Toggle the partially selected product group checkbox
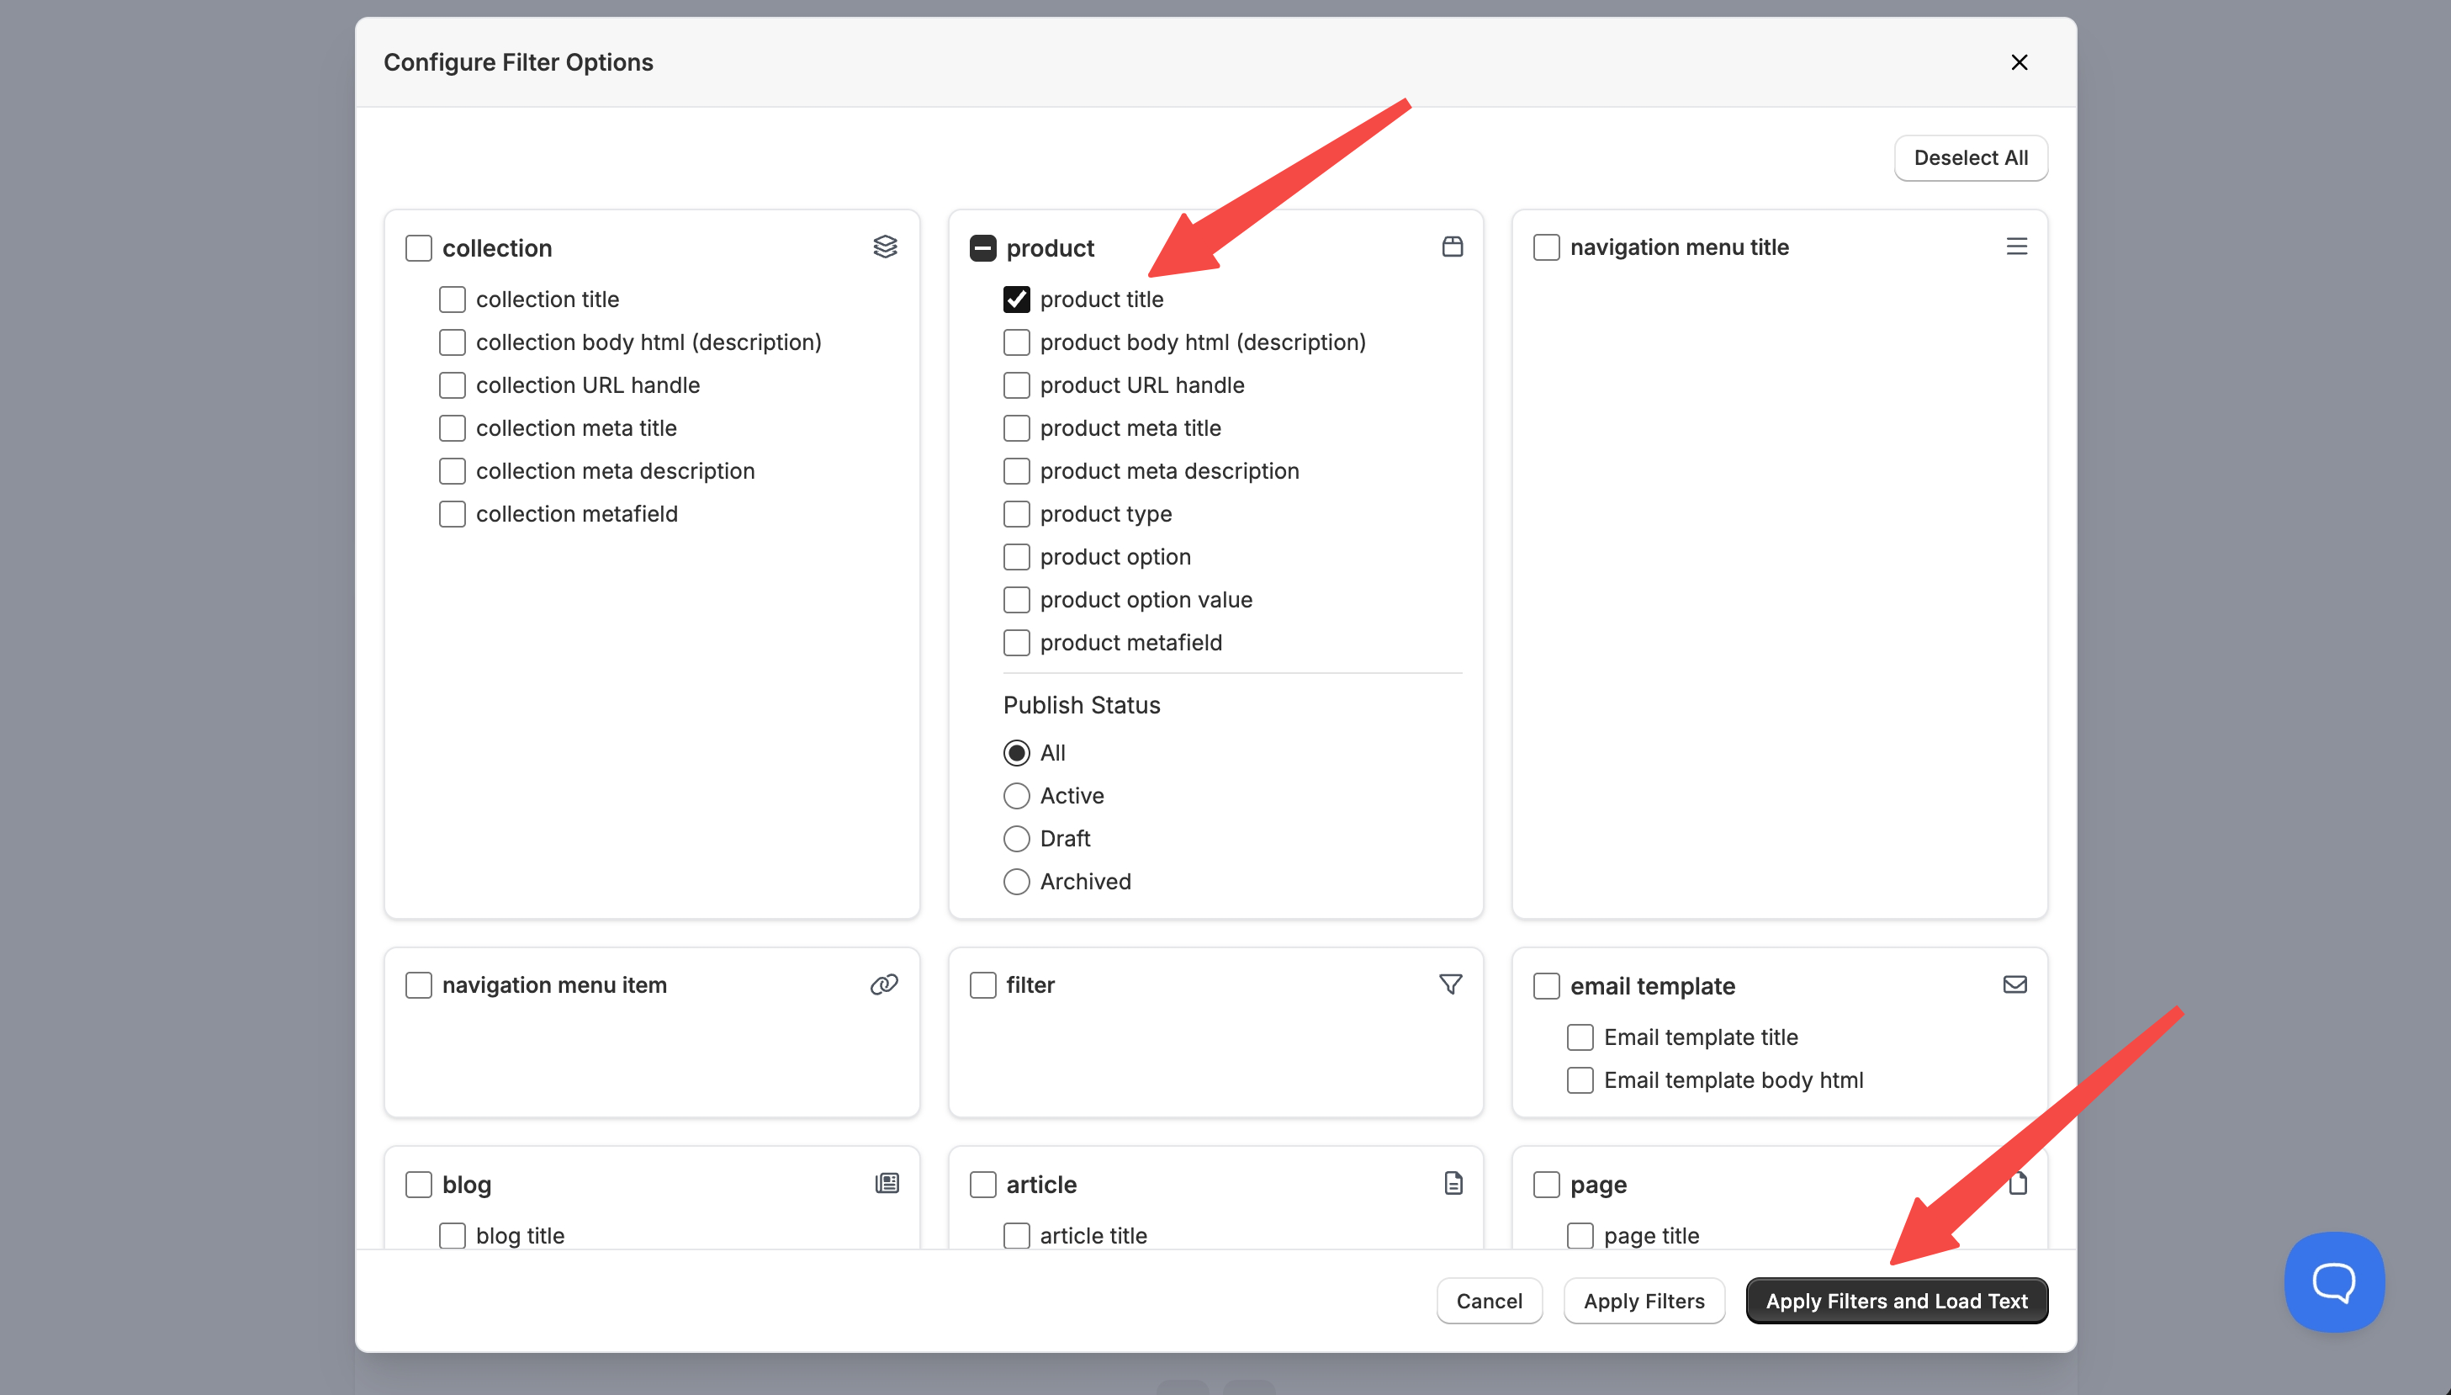The image size is (2451, 1395). pos(982,248)
